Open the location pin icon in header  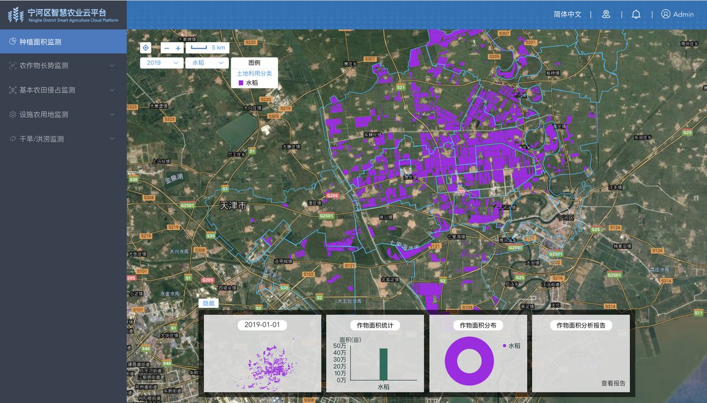tap(606, 14)
